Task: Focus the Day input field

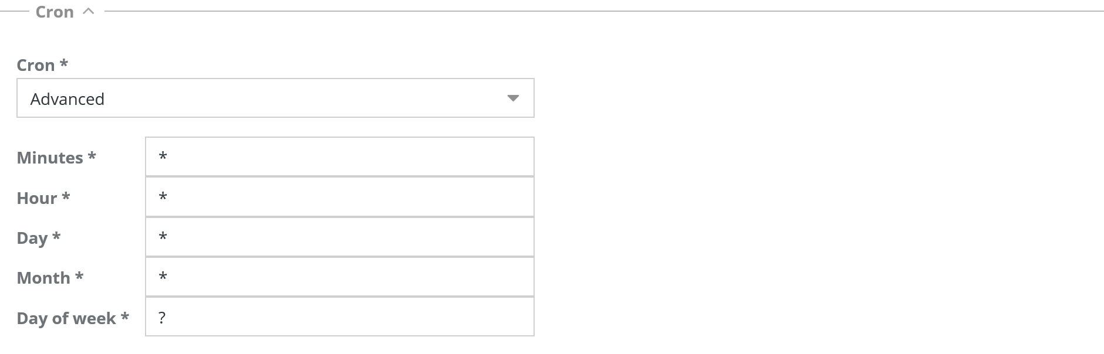Action: tap(339, 237)
